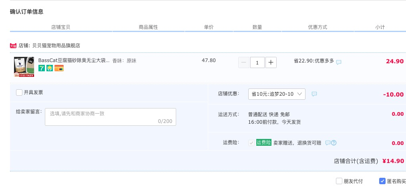The height and width of the screenshot is (187, 406).
Task: Click the 运费险 question mark help icon
Action: [334, 143]
